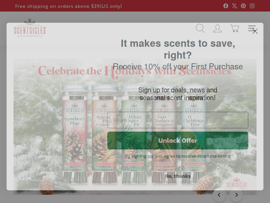
Task: Advance to next carousel slide
Action: coord(237,195)
